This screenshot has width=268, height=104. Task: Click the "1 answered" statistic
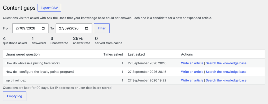point(39,40)
